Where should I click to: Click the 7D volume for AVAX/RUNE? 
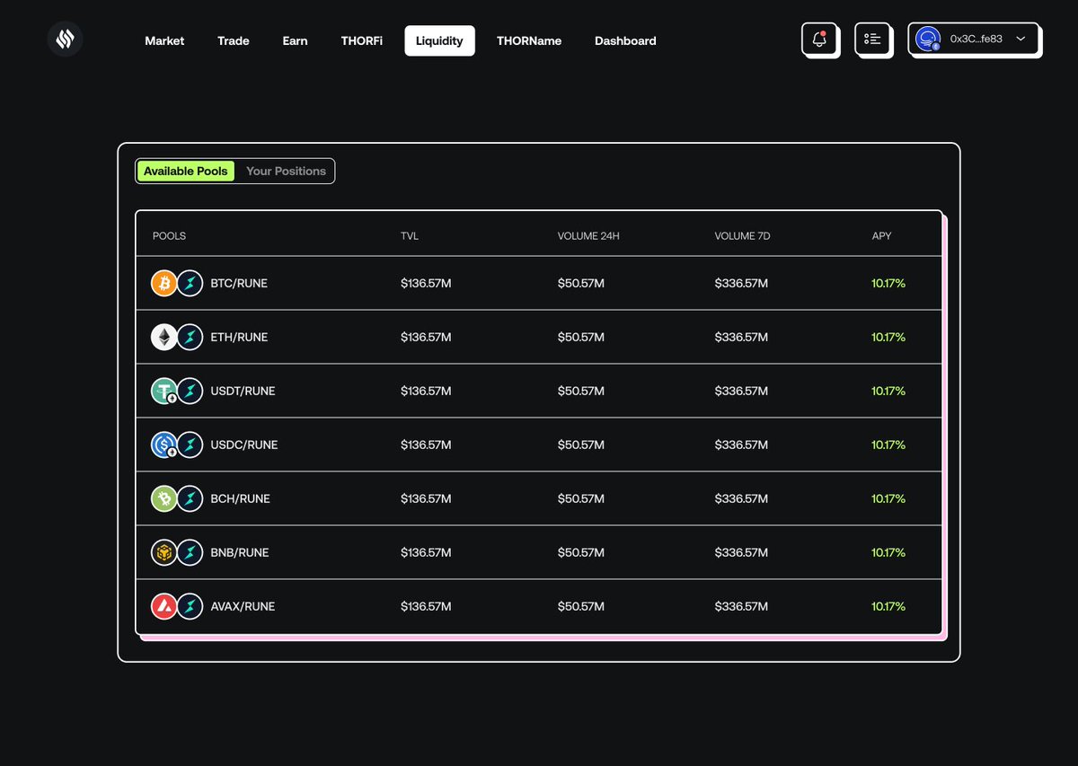[x=741, y=606]
